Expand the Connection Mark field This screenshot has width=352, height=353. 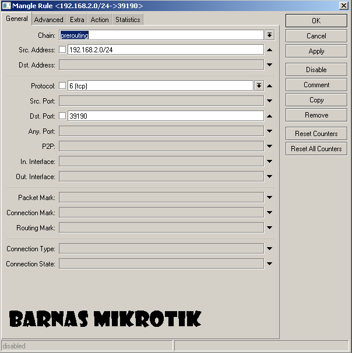269,212
